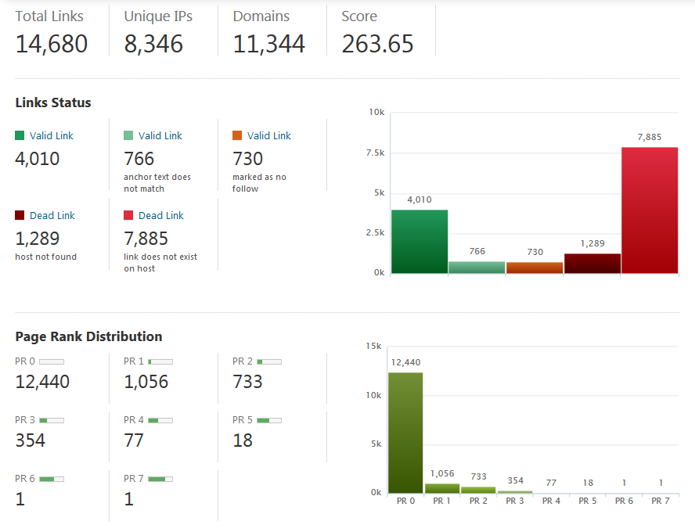Select the PR 1 bar showing 1,056
This screenshot has height=532, width=695.
tap(442, 488)
